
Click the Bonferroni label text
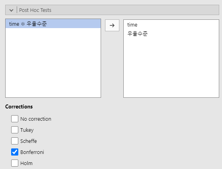point(32,152)
